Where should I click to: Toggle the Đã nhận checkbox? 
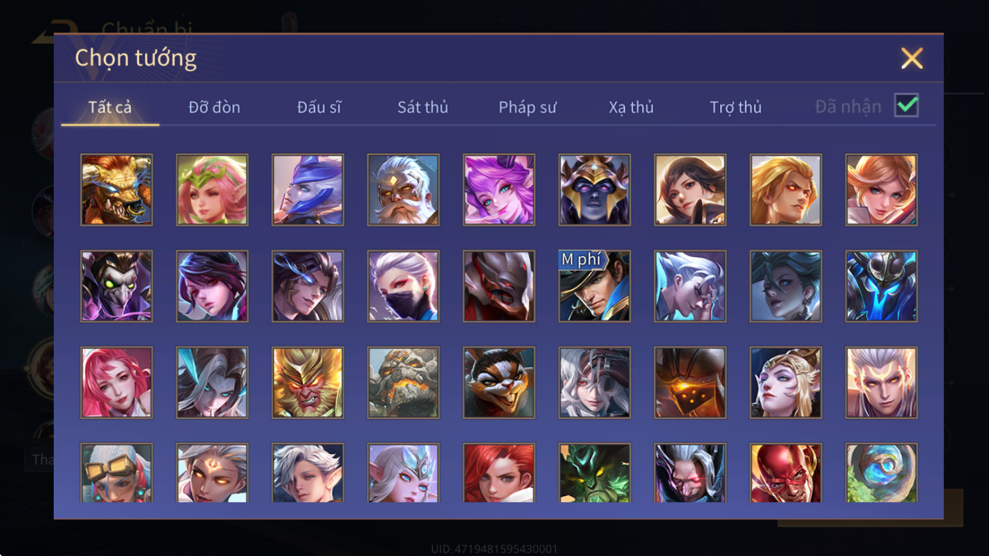906,105
